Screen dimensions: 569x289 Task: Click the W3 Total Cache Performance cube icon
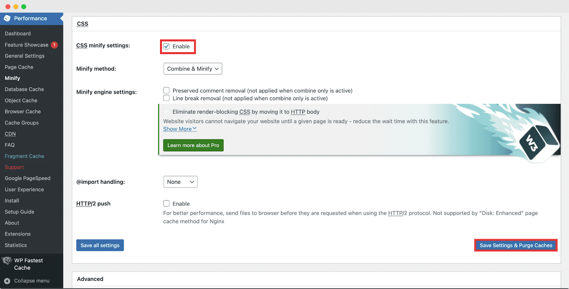[x=7, y=18]
